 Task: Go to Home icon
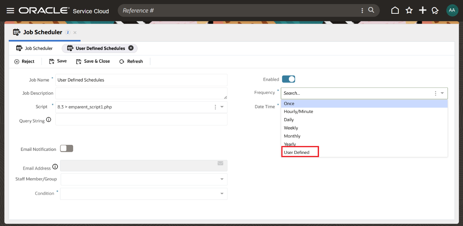[395, 10]
